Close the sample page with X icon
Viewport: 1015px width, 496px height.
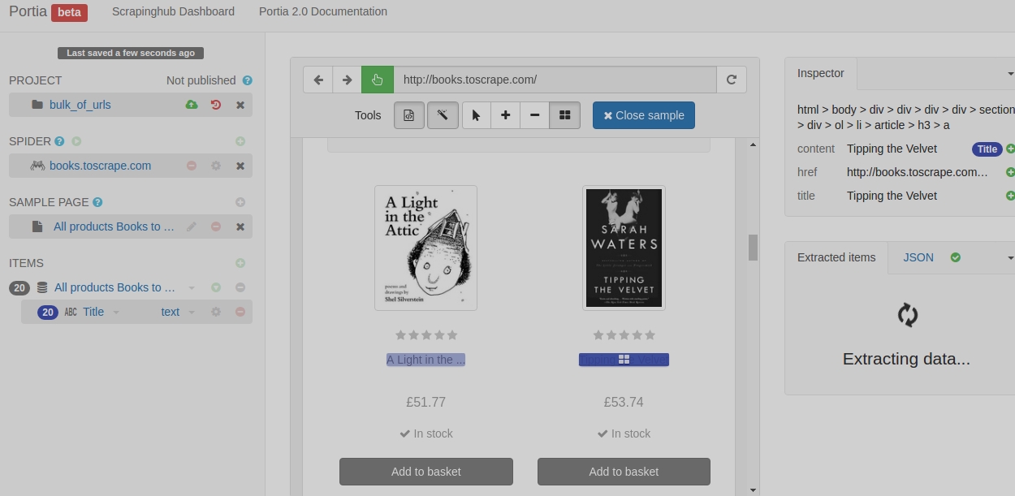pos(240,226)
